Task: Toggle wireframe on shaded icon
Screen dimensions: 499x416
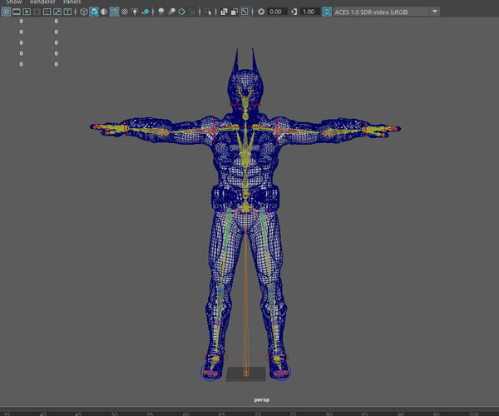Action: point(114,12)
